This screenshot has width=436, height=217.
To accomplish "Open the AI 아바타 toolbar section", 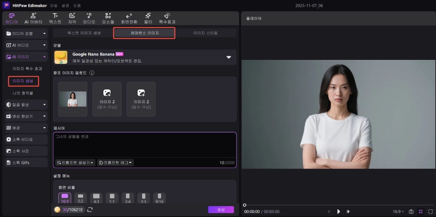I will tap(33, 18).
